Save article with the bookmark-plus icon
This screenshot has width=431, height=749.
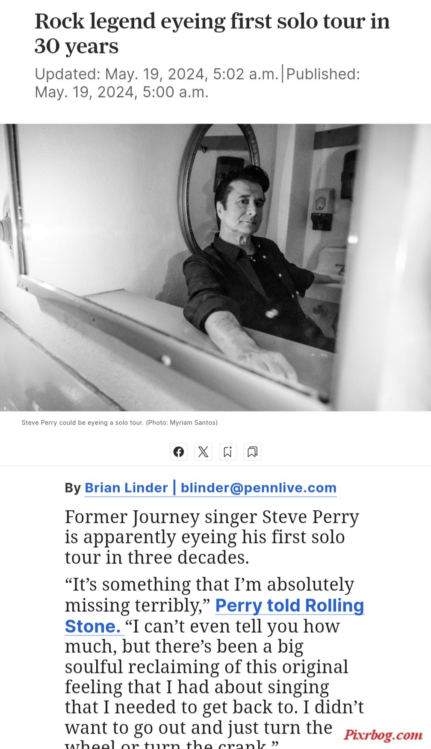(228, 451)
